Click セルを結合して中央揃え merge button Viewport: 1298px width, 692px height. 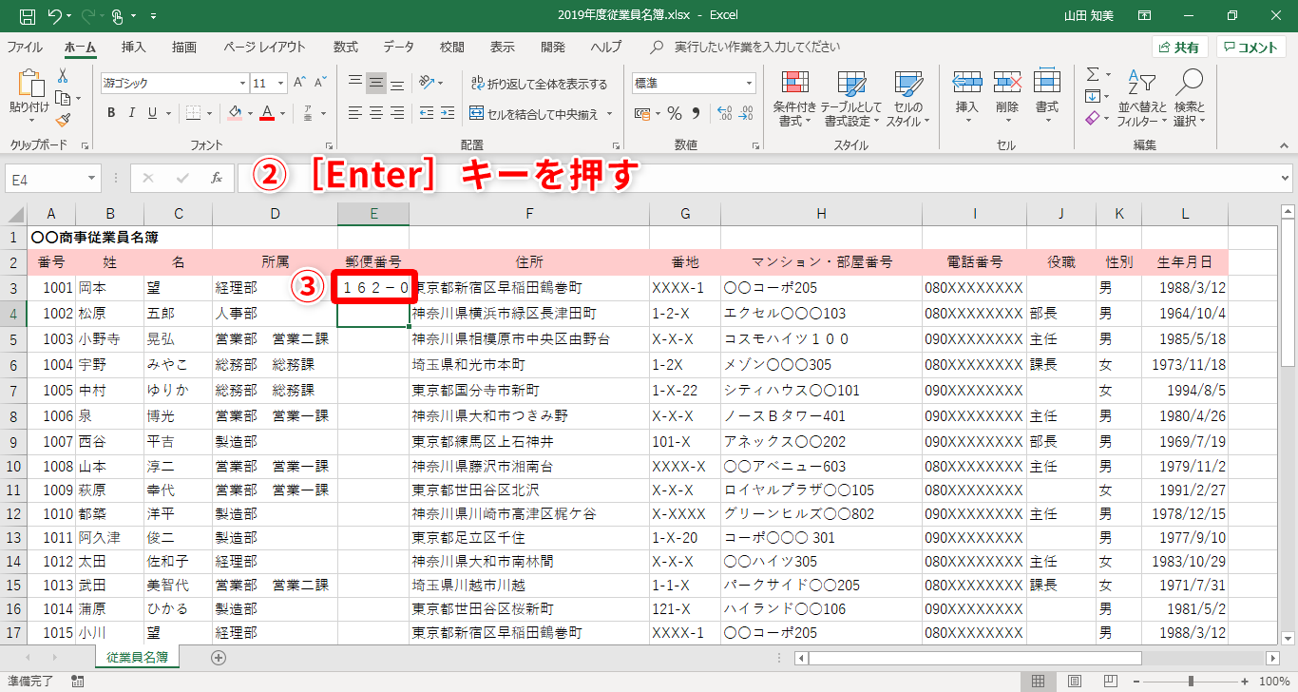pos(534,113)
